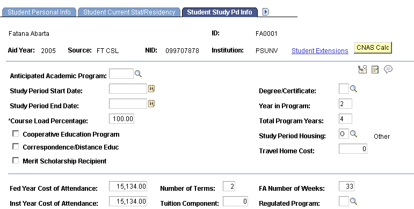Click the Study Period Housing code field
The width and height of the screenshot is (414, 209).
pos(344,134)
